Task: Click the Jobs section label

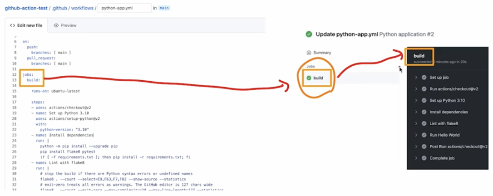Action: (x=311, y=66)
